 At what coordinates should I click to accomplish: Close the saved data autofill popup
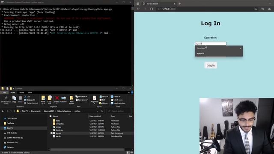[241, 48]
